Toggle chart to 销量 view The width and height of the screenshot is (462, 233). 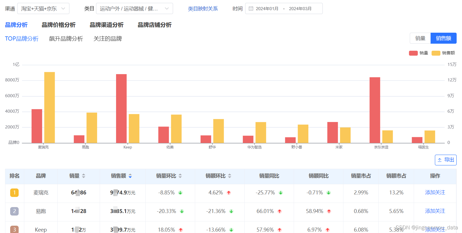[x=420, y=38]
